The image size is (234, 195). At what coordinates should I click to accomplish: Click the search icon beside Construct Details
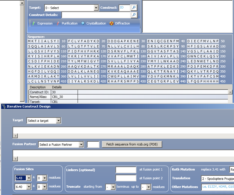(134, 15)
